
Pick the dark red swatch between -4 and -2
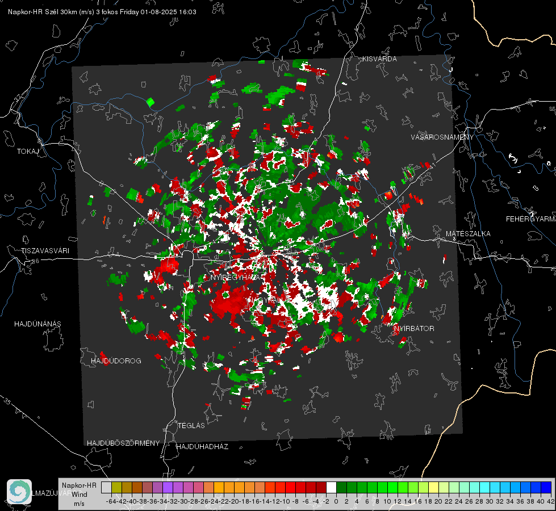tap(321, 487)
